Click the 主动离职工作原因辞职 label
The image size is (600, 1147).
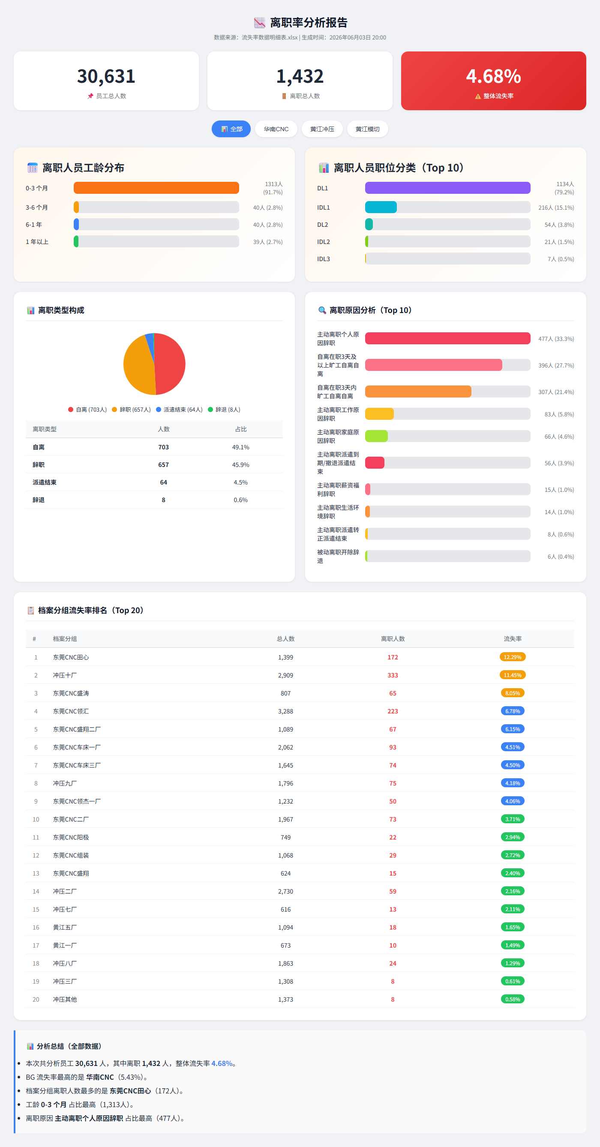[338, 414]
